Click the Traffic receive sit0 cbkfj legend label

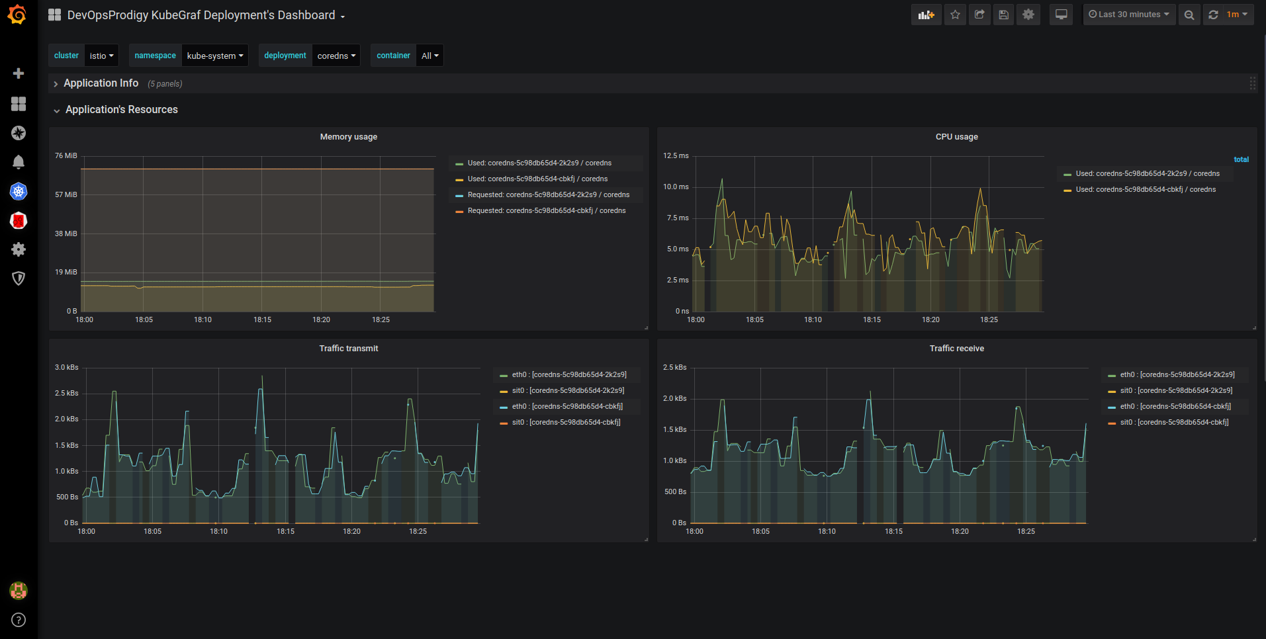[1174, 422]
